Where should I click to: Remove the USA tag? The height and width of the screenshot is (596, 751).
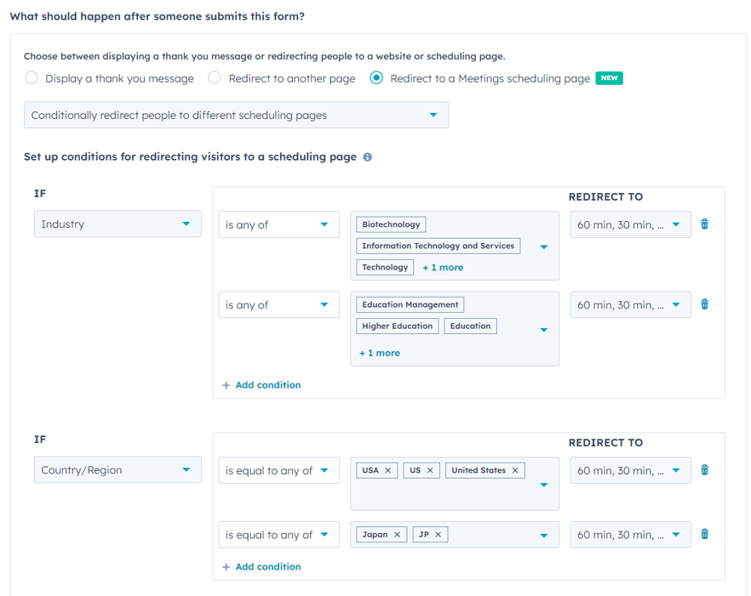(x=388, y=470)
